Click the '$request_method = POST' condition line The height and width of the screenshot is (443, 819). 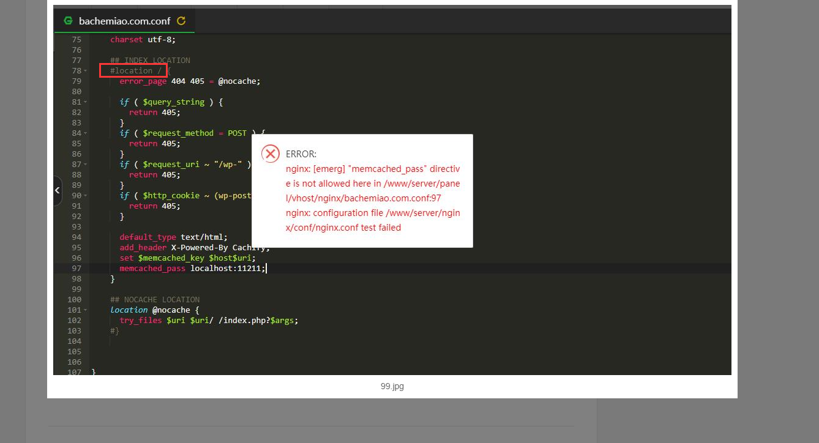[x=192, y=133]
